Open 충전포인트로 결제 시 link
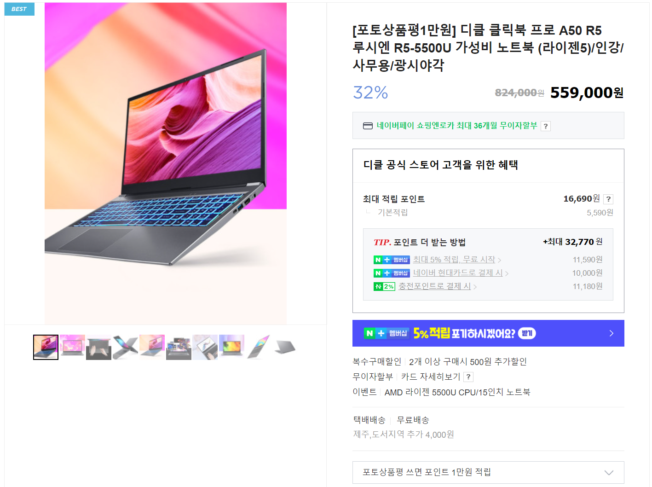Image resolution: width=652 pixels, height=487 pixels. [x=434, y=286]
